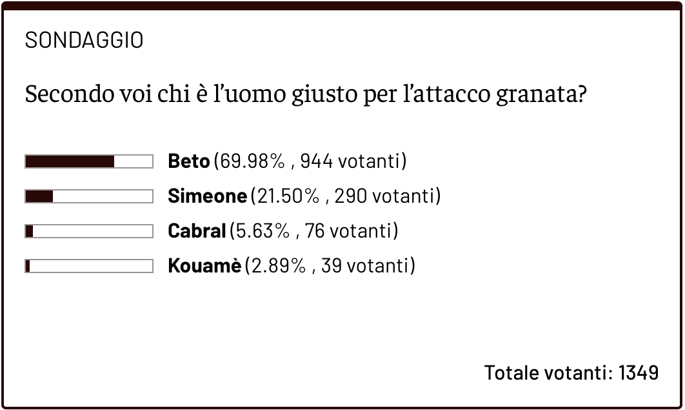Click the SONDAGGIO heading

[x=84, y=41]
